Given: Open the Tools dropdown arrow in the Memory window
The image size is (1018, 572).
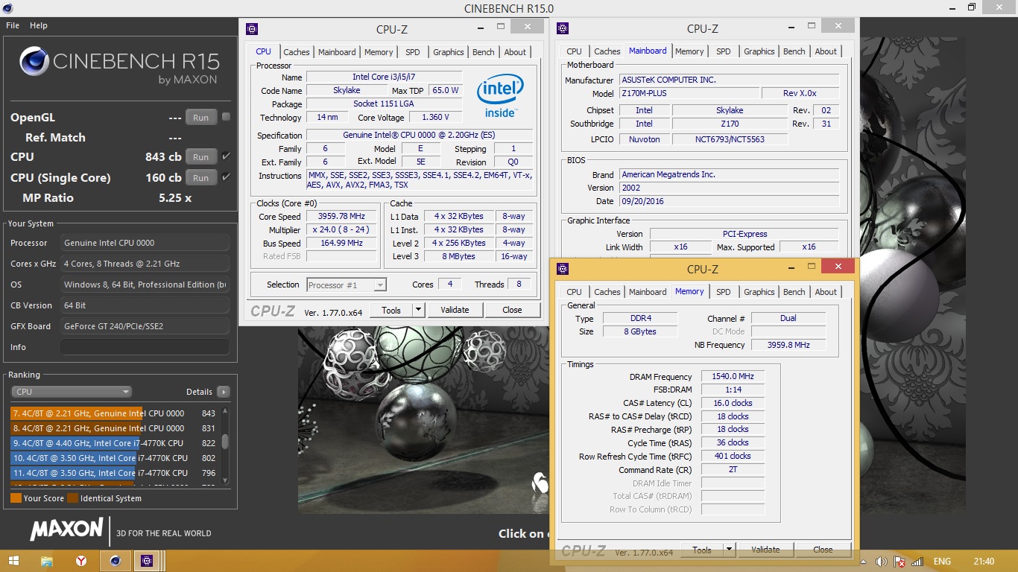Looking at the screenshot, I should [x=729, y=550].
